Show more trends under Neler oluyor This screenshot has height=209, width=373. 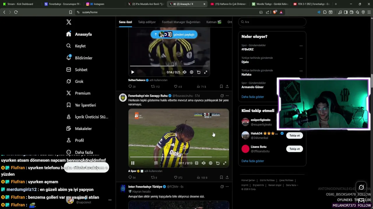point(253,97)
